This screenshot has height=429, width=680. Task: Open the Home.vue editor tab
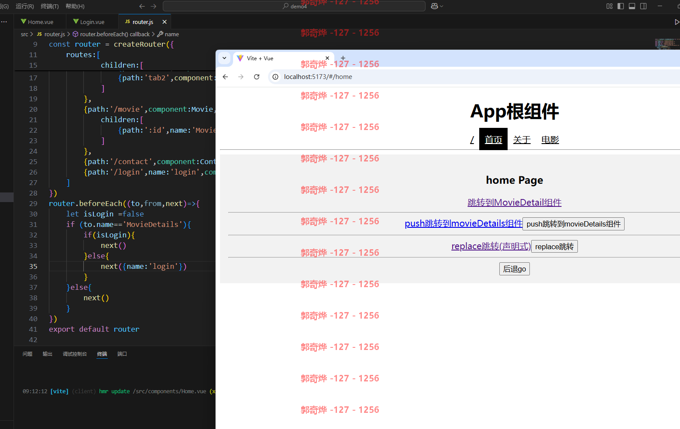40,22
